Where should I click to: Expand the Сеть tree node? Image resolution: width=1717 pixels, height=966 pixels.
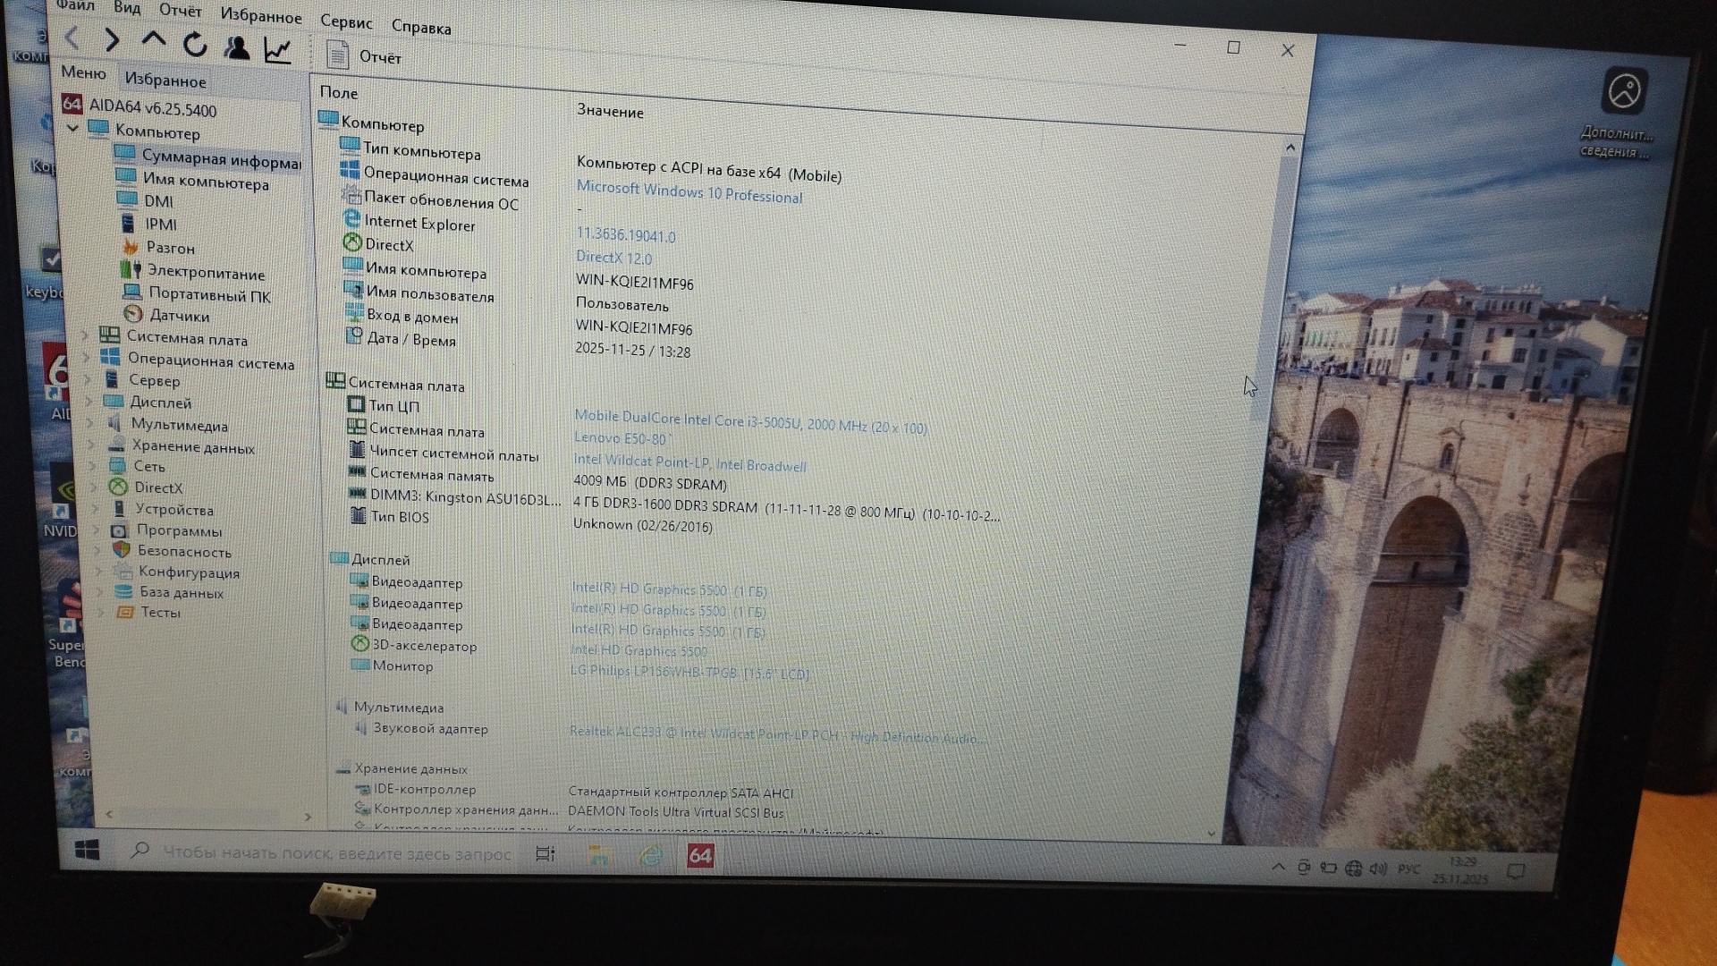92,465
